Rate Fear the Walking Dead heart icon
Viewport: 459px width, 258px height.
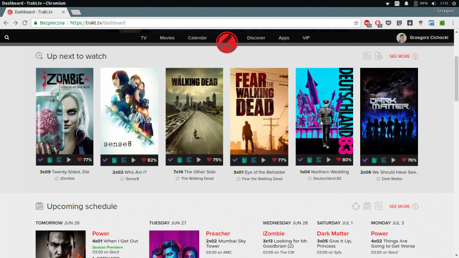point(274,160)
